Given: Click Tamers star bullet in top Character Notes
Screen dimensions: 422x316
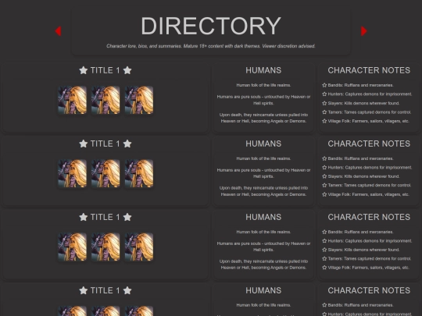Looking at the screenshot, I should click(x=324, y=112).
